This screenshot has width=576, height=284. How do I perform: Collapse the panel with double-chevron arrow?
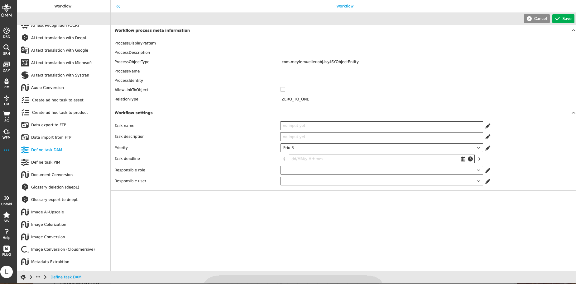118,6
